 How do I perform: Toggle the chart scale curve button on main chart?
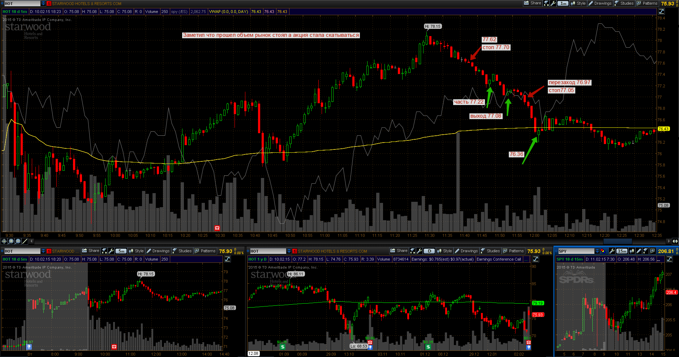click(x=661, y=11)
